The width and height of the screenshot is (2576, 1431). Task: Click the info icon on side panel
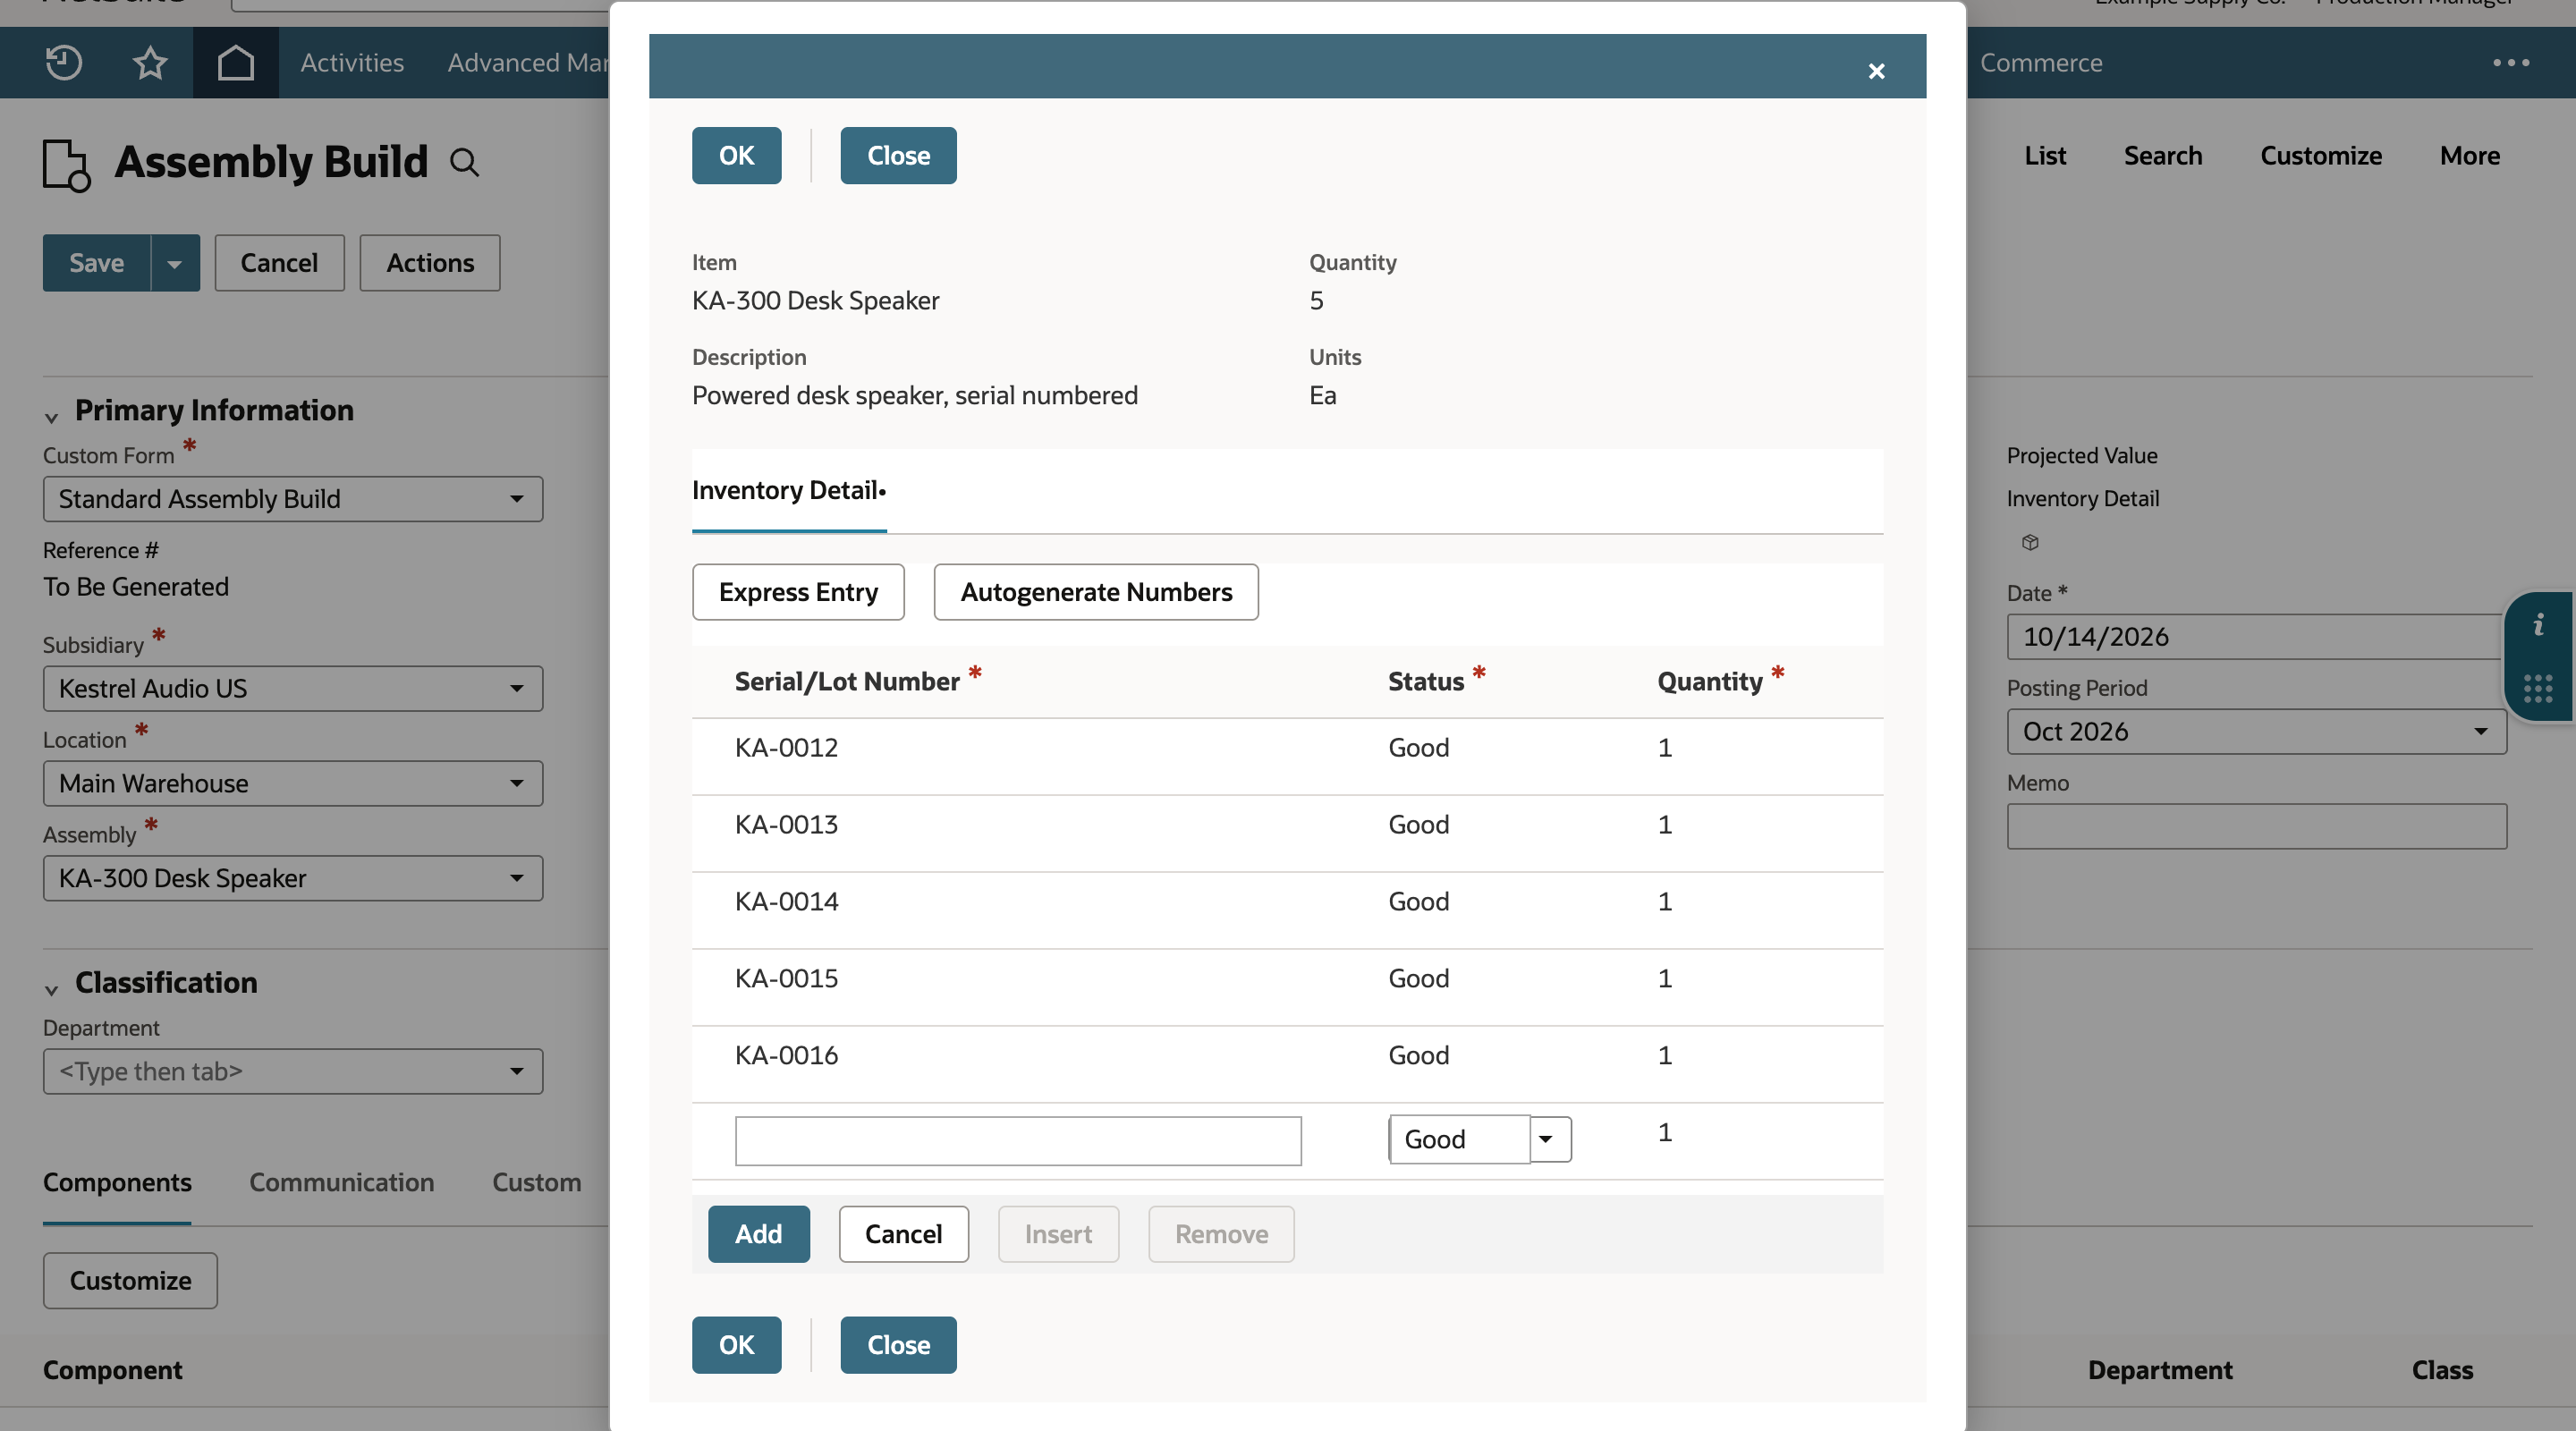click(2538, 626)
